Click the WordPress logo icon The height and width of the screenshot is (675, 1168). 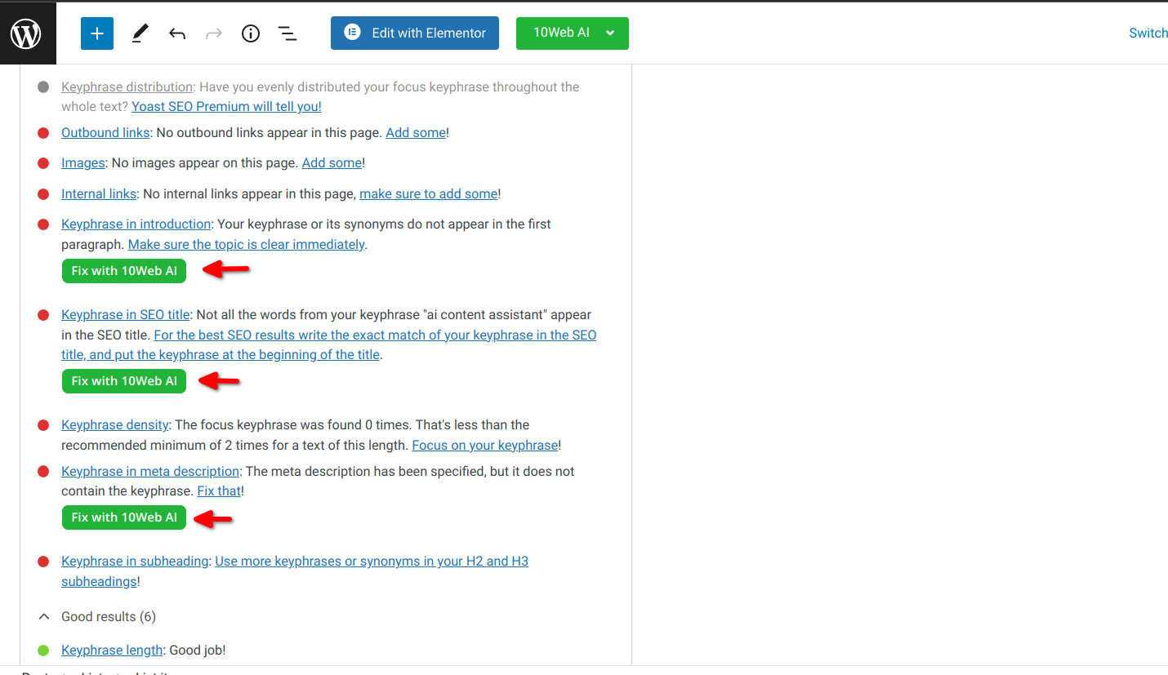coord(26,33)
